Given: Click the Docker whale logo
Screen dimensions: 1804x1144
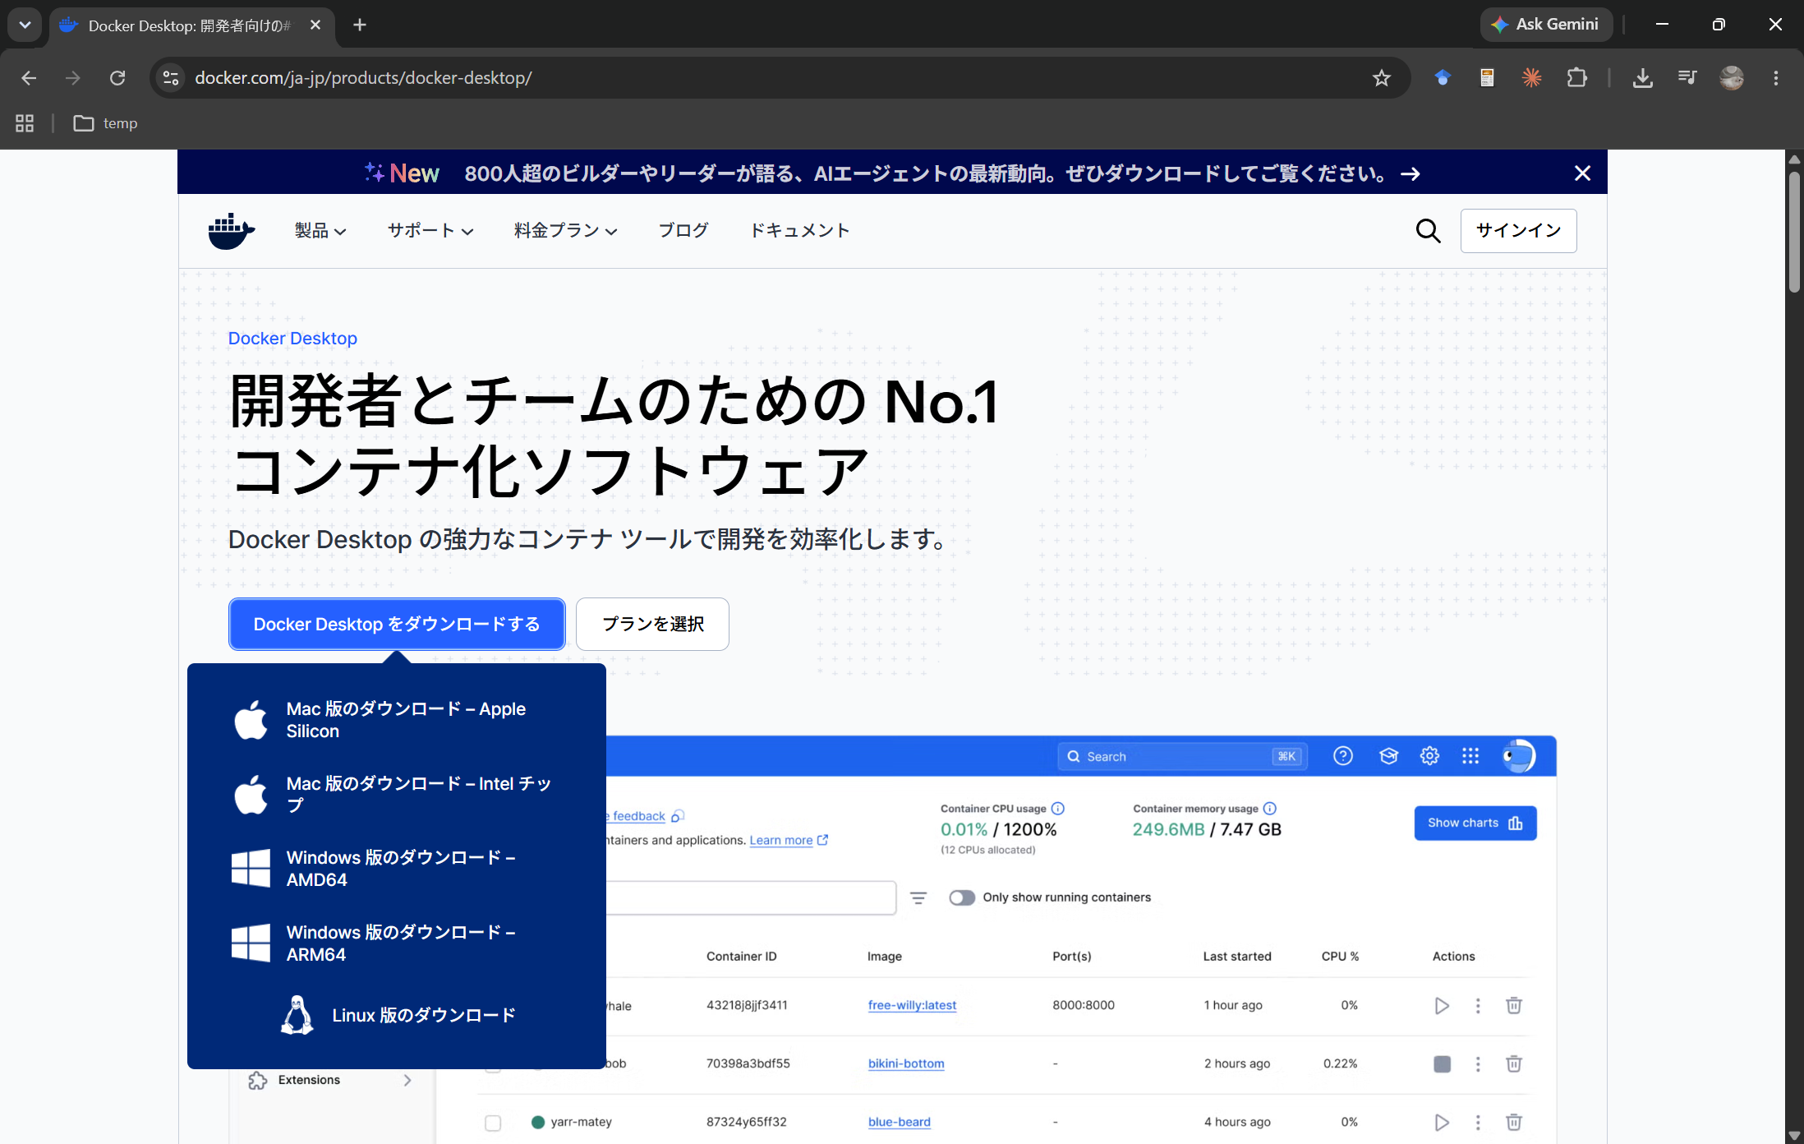Looking at the screenshot, I should click(x=231, y=231).
